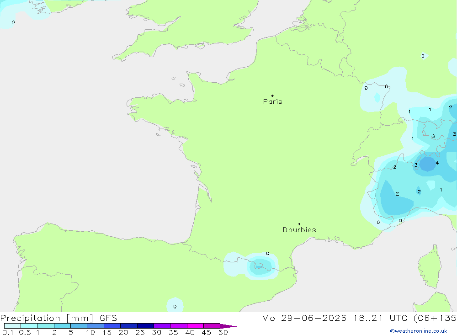457x335 pixels.
Task: Pick the 30–35 mm purple legend swatch
Action: tap(162, 326)
